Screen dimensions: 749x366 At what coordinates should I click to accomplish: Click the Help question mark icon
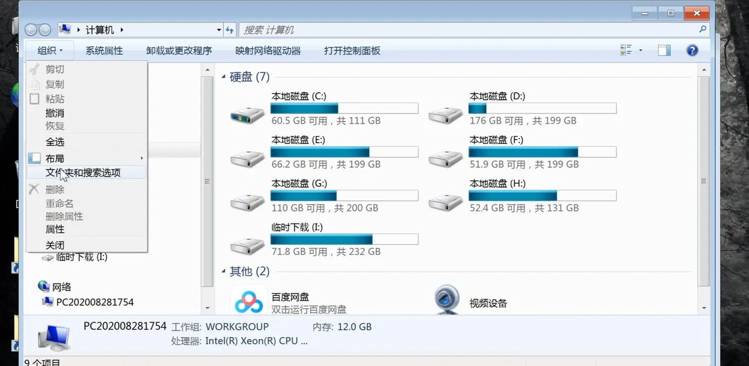(x=692, y=50)
